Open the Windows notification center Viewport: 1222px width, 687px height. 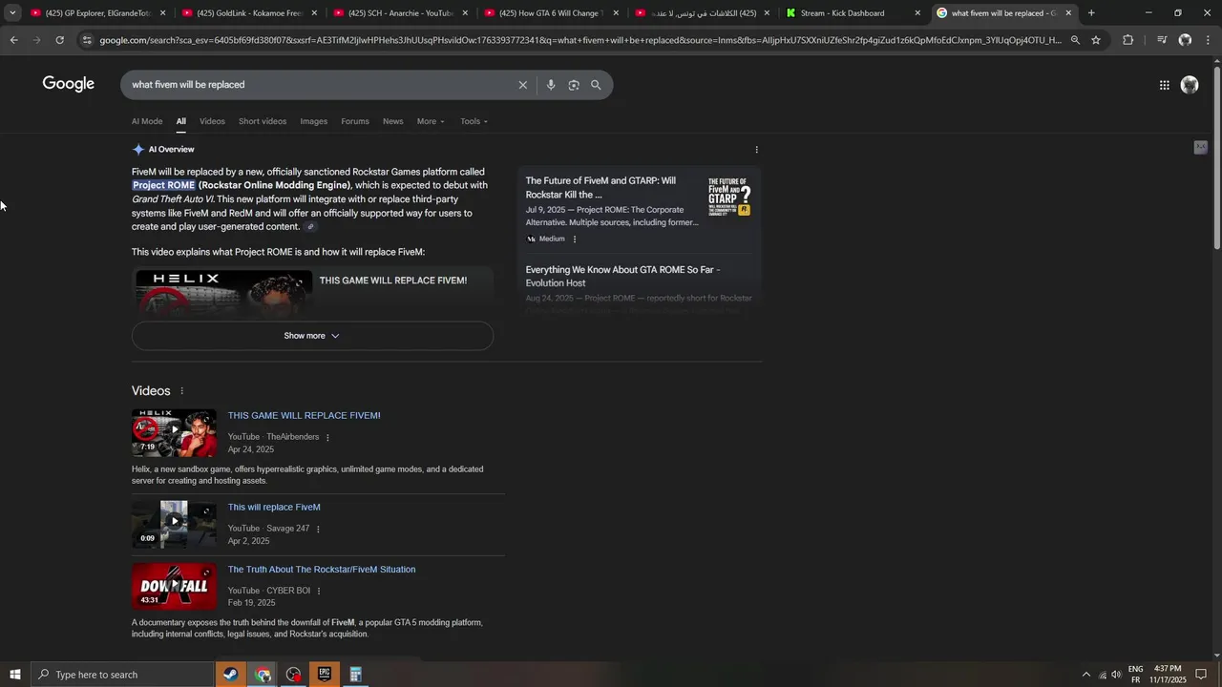pyautogui.click(x=1202, y=675)
